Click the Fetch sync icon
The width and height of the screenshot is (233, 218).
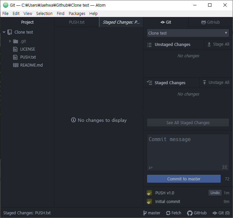point(168,213)
